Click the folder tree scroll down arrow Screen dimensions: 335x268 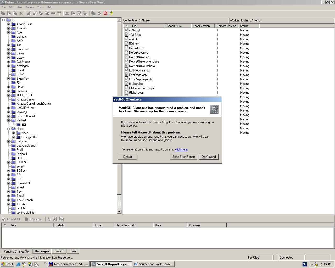coord(119,212)
